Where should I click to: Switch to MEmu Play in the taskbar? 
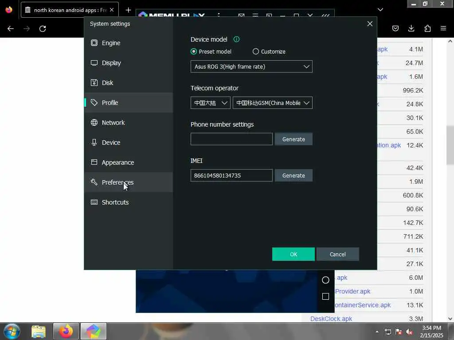click(93, 331)
